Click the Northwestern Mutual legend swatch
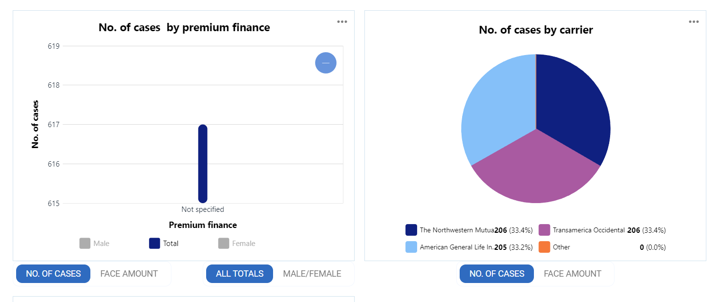The width and height of the screenshot is (721, 302). pos(411,230)
